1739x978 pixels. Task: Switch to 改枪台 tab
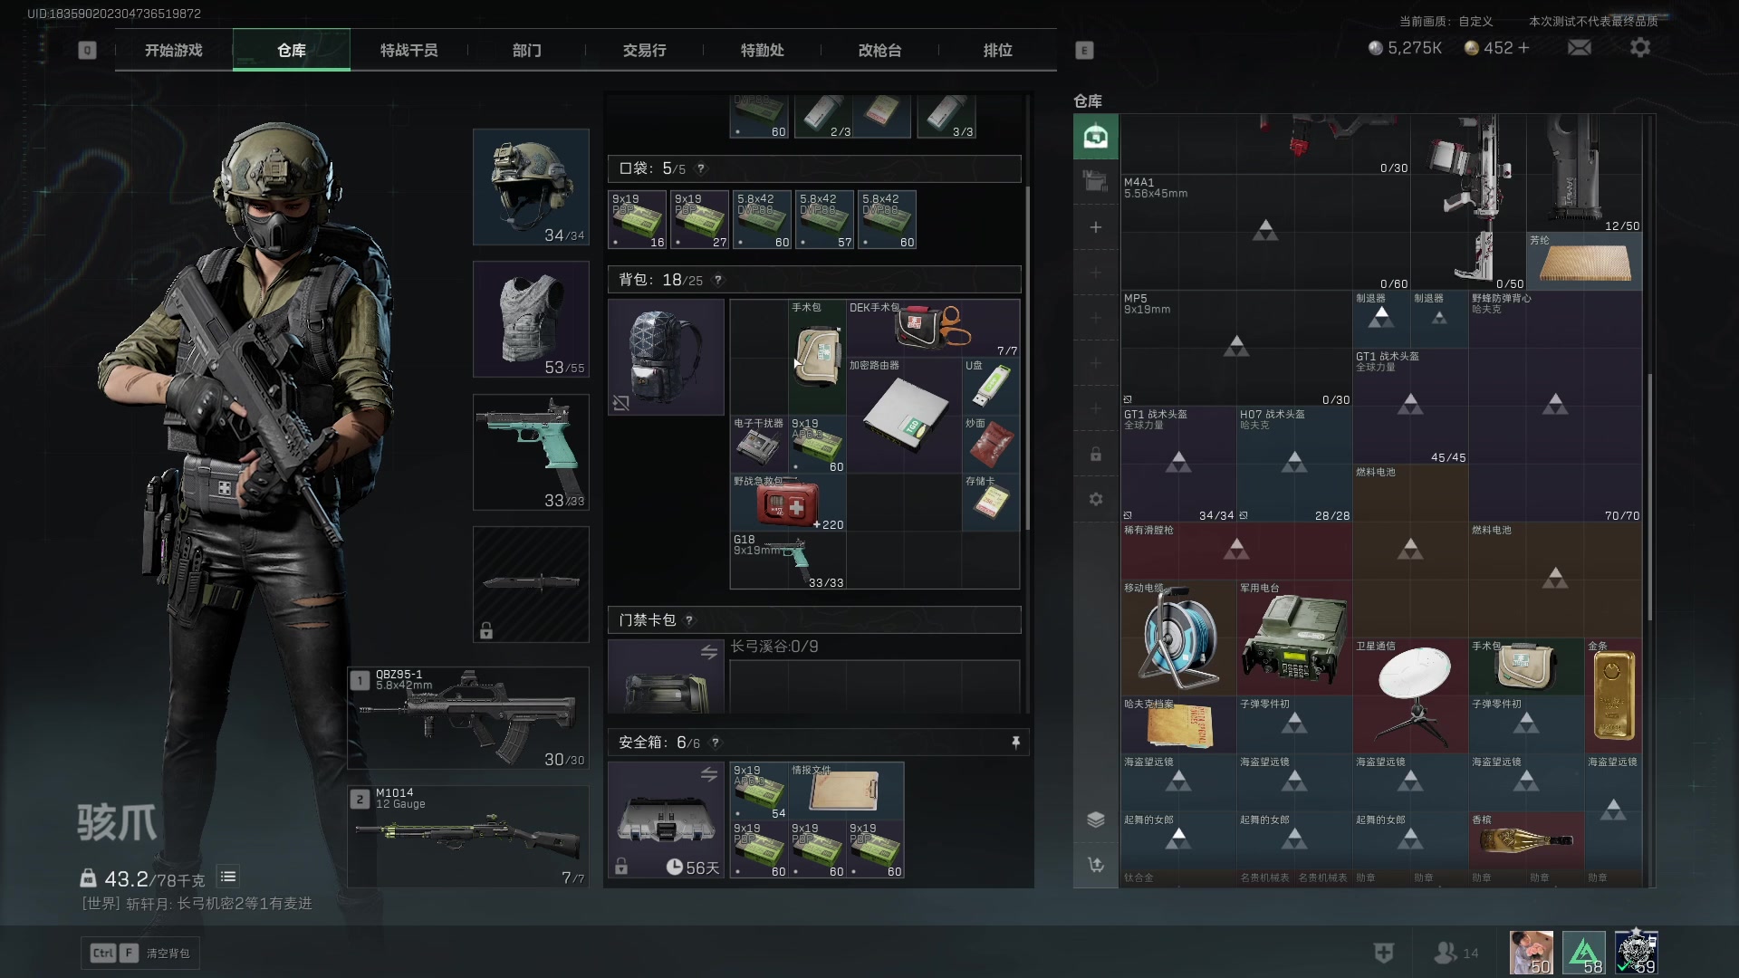coord(879,50)
